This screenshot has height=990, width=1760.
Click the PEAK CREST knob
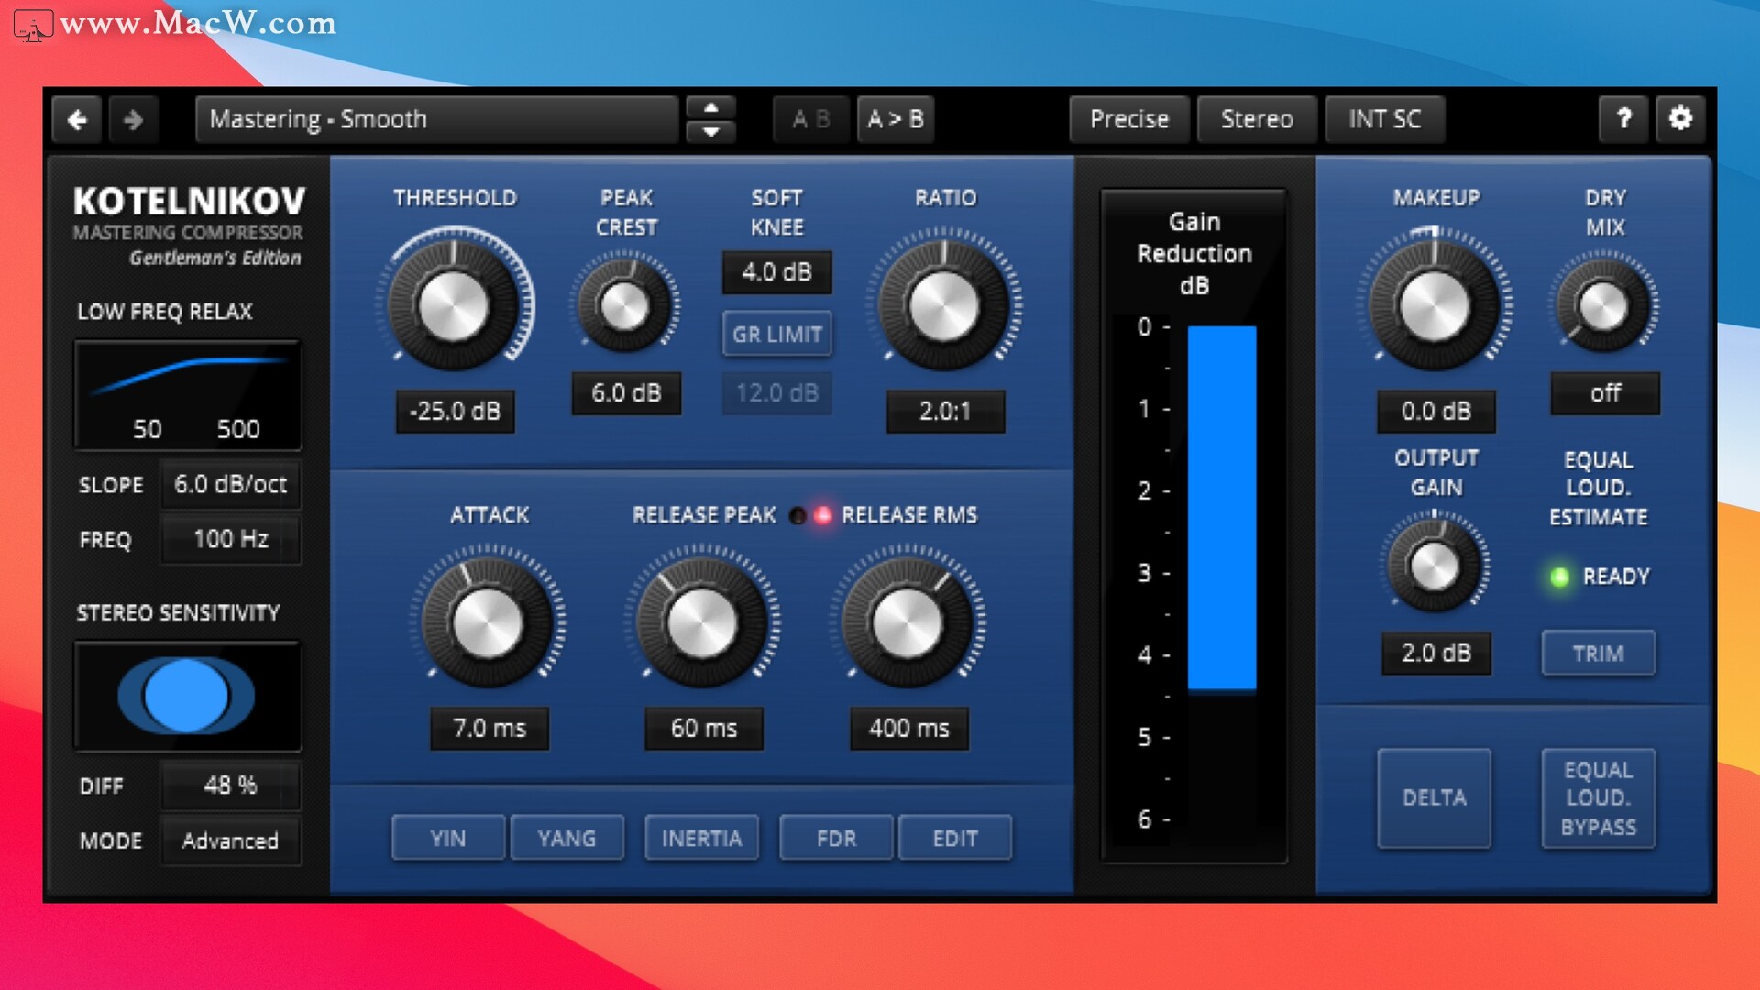[x=625, y=305]
